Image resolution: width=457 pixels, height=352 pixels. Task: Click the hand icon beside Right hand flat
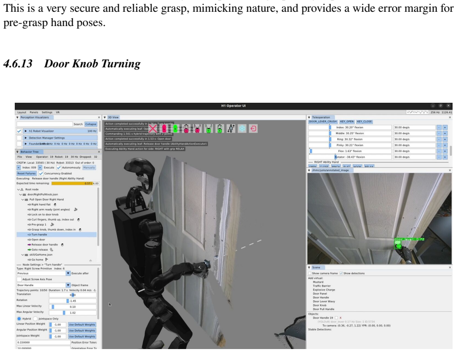coord(55,205)
